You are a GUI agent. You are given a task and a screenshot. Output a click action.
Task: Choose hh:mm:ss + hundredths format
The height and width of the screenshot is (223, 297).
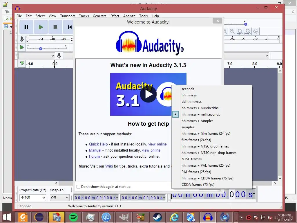(212, 108)
